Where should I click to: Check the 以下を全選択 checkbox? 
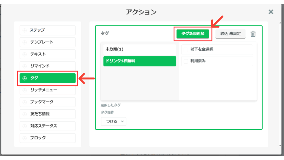pos(186,49)
